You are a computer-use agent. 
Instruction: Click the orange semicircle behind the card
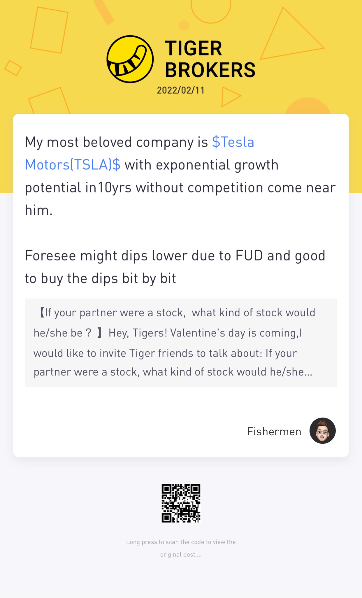click(x=307, y=106)
